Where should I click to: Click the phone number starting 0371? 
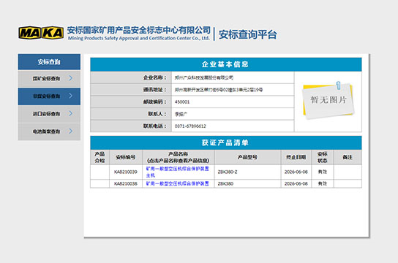[190, 126]
